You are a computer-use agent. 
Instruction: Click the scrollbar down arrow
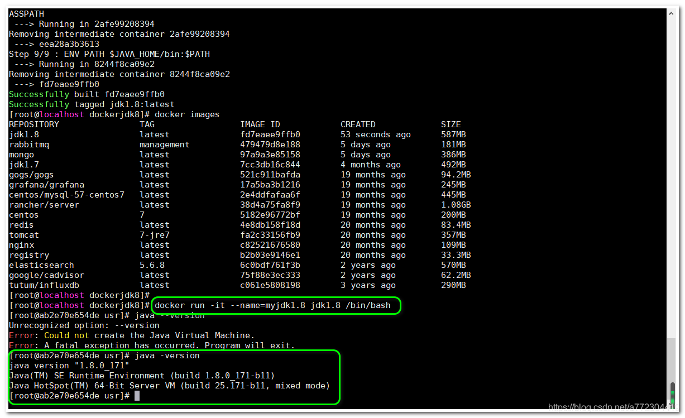tap(673, 409)
